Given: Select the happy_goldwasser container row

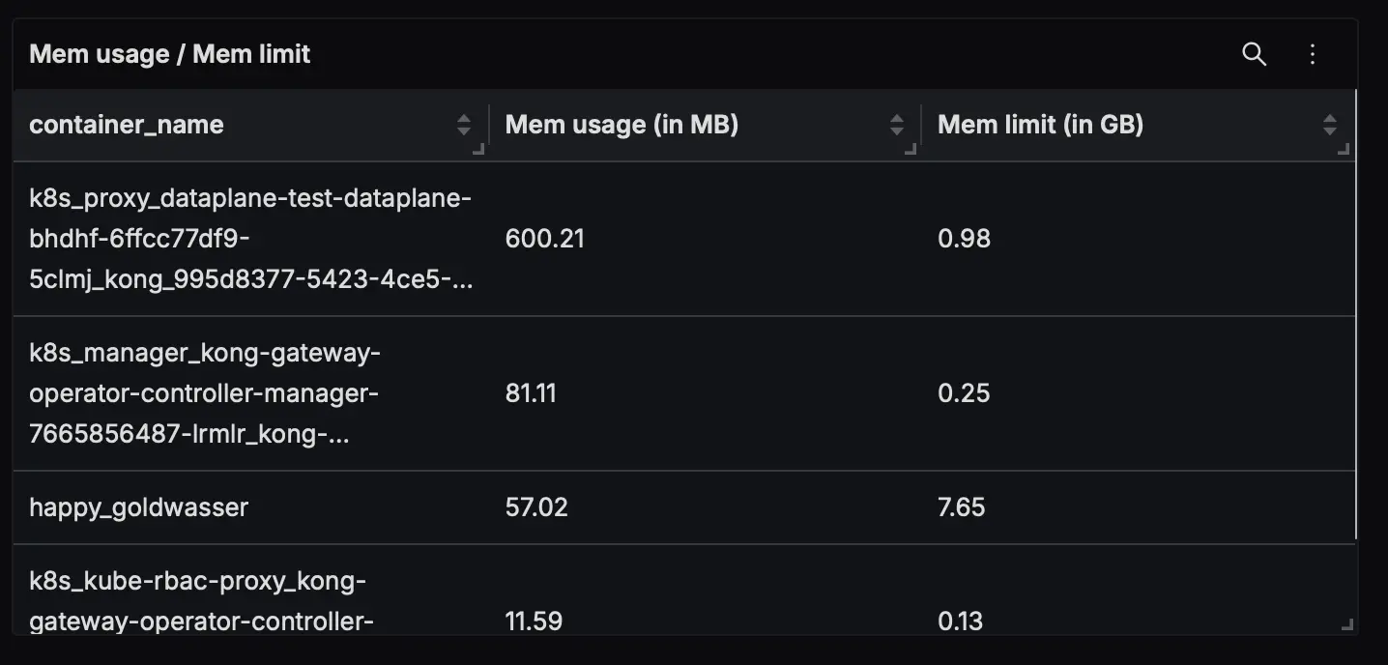Looking at the screenshot, I should 684,507.
